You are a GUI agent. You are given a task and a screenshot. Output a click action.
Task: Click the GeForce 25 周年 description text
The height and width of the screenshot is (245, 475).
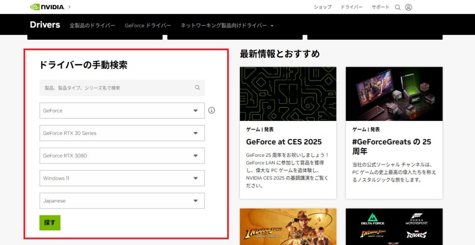287,170
